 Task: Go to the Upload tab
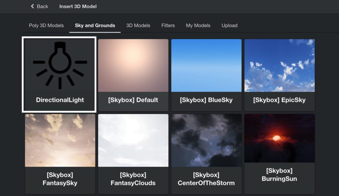tap(230, 25)
